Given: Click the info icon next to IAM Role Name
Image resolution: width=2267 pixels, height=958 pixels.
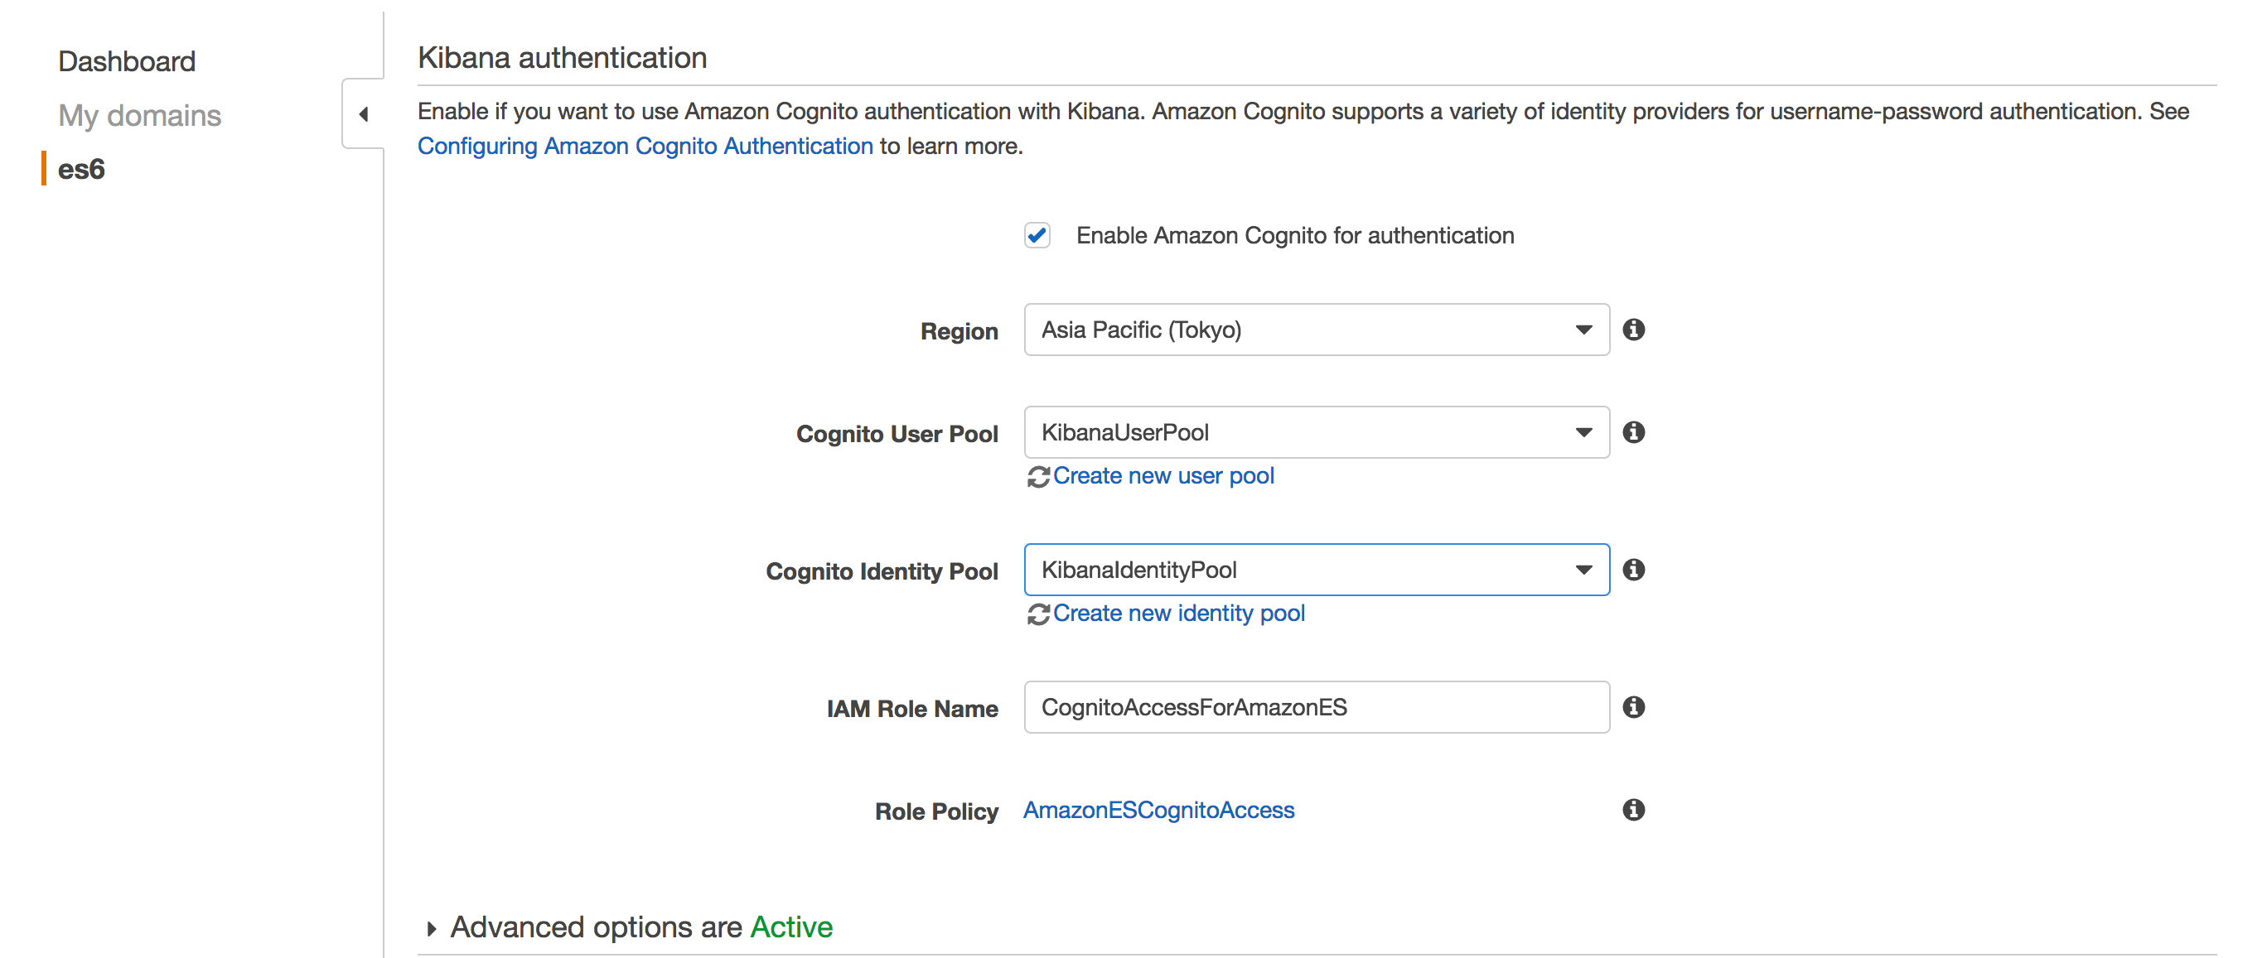Looking at the screenshot, I should (1635, 706).
